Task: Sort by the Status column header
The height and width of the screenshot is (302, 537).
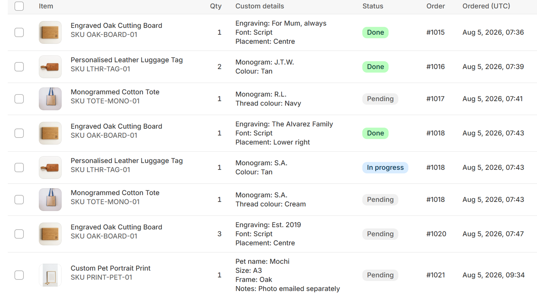Action: (373, 6)
